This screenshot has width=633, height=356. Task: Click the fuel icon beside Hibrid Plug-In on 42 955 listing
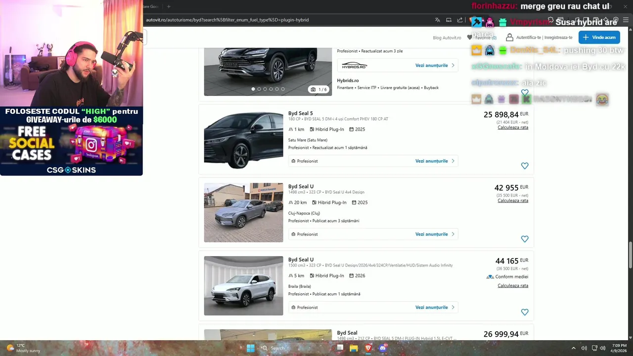click(x=315, y=203)
